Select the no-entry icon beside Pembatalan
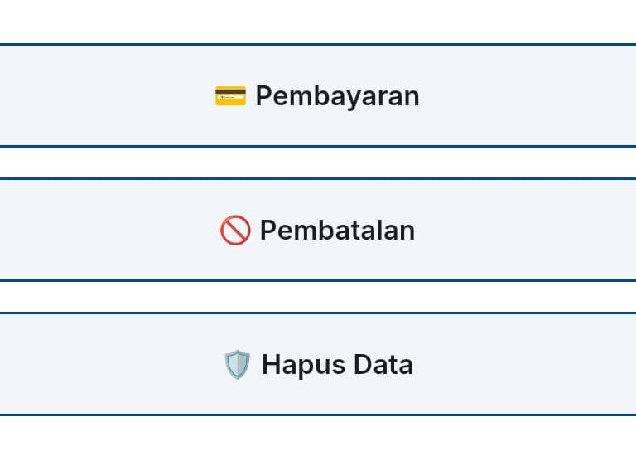Viewport: 636px width, 471px height. (x=235, y=231)
